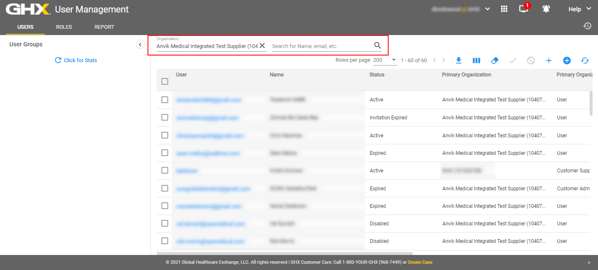Open the Help dropdown menu
Screen dimensions: 598x270
(x=580, y=9)
